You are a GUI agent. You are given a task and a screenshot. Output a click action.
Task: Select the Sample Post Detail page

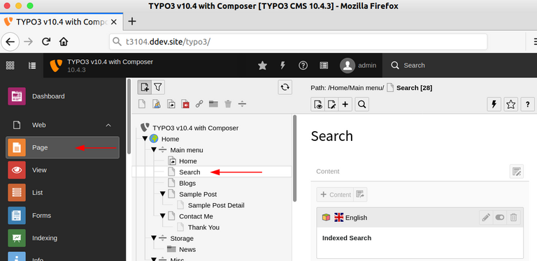tap(216, 205)
